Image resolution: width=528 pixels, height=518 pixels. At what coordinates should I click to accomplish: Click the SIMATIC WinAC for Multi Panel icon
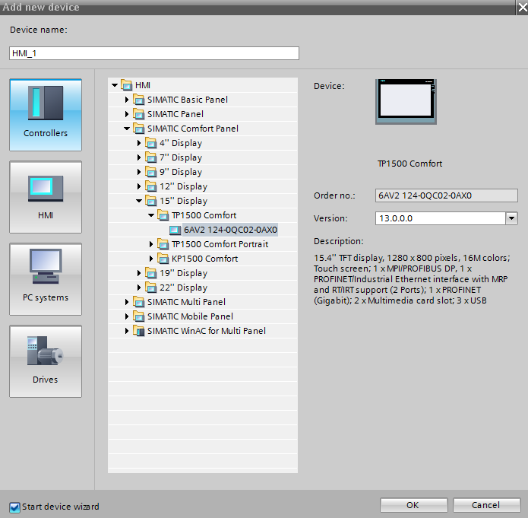(x=139, y=331)
